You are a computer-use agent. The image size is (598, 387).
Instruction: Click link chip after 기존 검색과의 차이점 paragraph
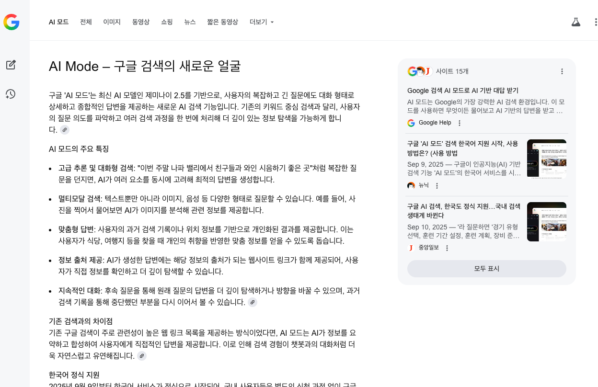pos(142,356)
